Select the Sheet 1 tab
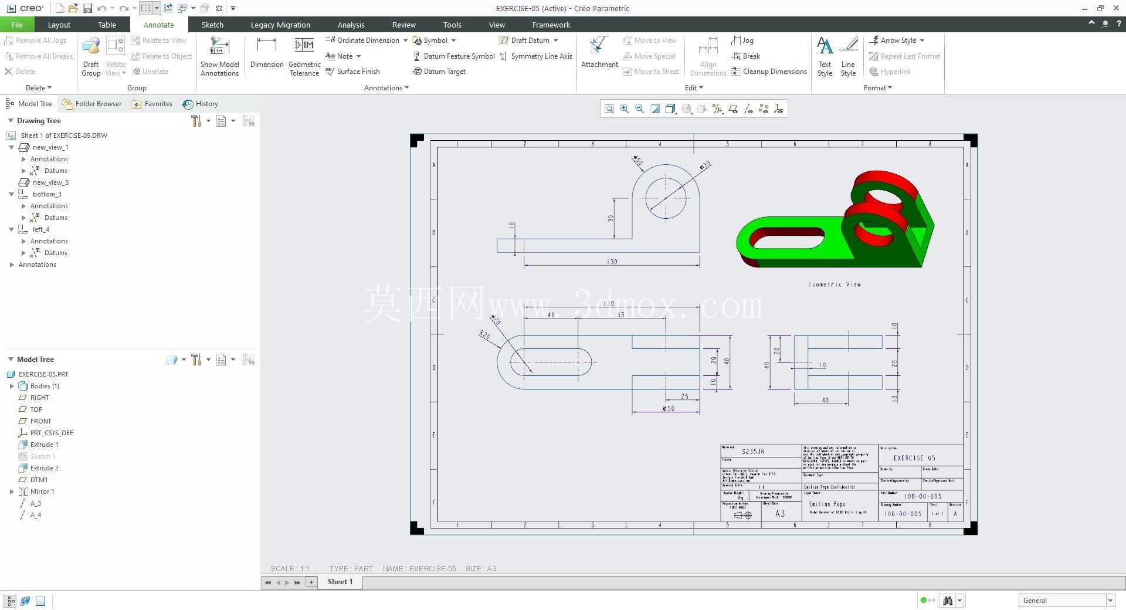The width and height of the screenshot is (1126, 610). (340, 582)
